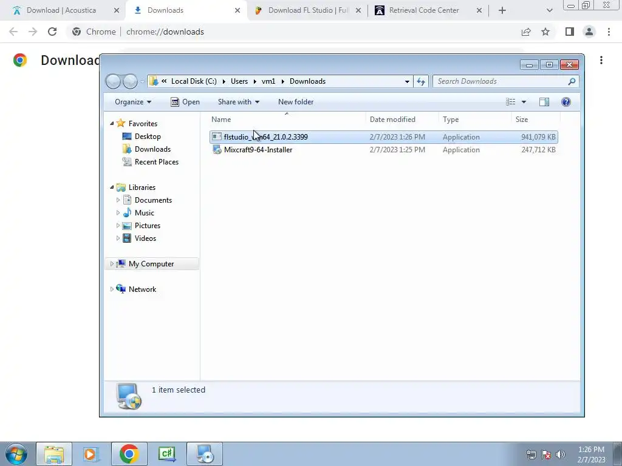The height and width of the screenshot is (466, 622).
Task: Launch Windows Media Player from taskbar
Action: pyautogui.click(x=91, y=454)
